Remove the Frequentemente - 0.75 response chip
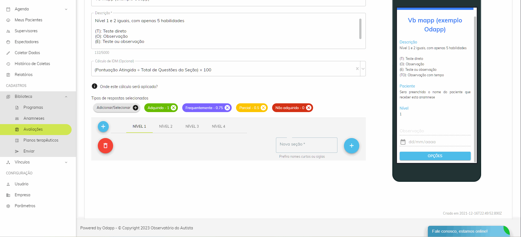This screenshot has height=237, width=521. (x=227, y=108)
